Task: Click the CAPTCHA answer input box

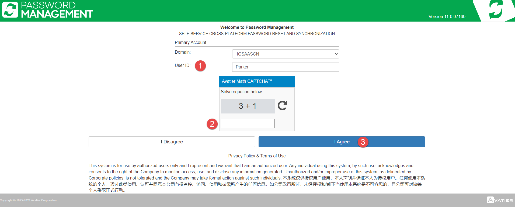Action: 248,123
